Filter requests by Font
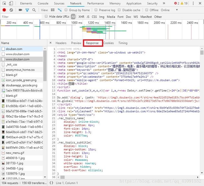Viewport: 204px width, 186px height. [120, 17]
